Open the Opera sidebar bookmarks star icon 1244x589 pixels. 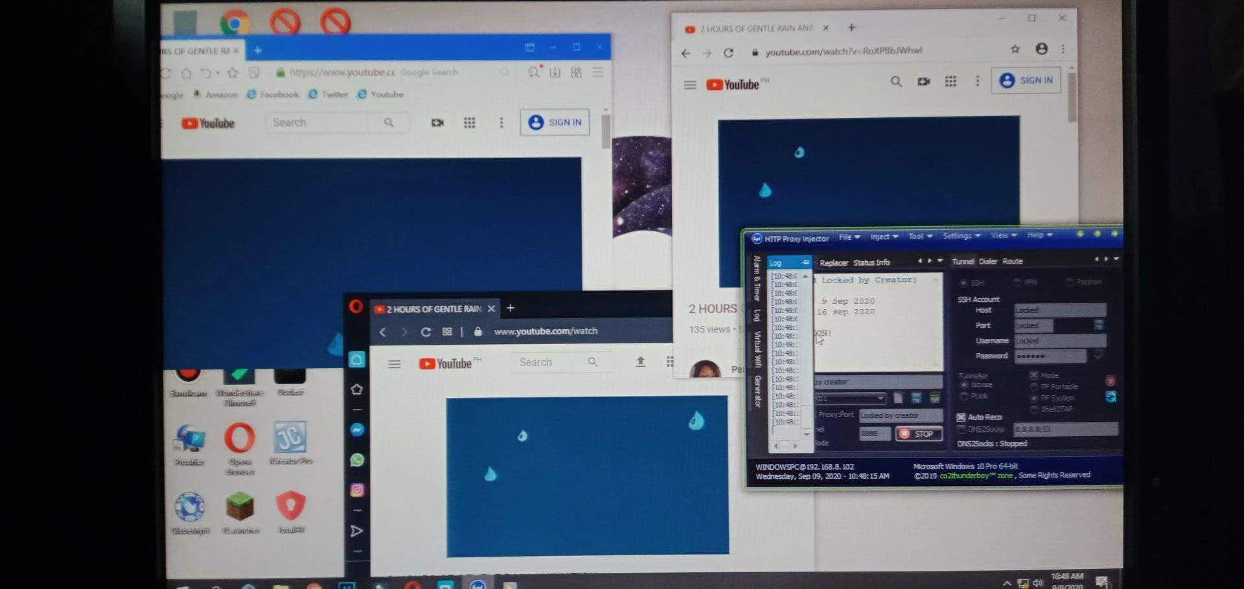[356, 389]
